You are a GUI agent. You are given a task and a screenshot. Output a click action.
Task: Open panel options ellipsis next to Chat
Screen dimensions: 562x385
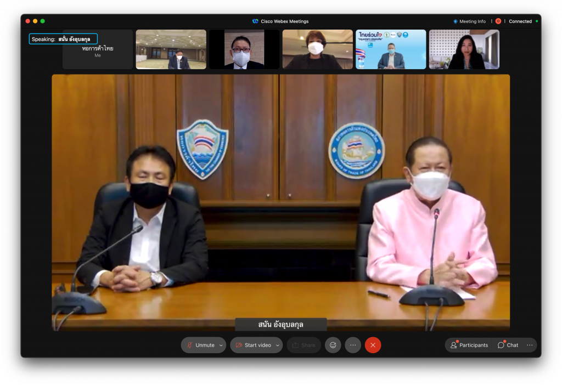tap(530, 345)
